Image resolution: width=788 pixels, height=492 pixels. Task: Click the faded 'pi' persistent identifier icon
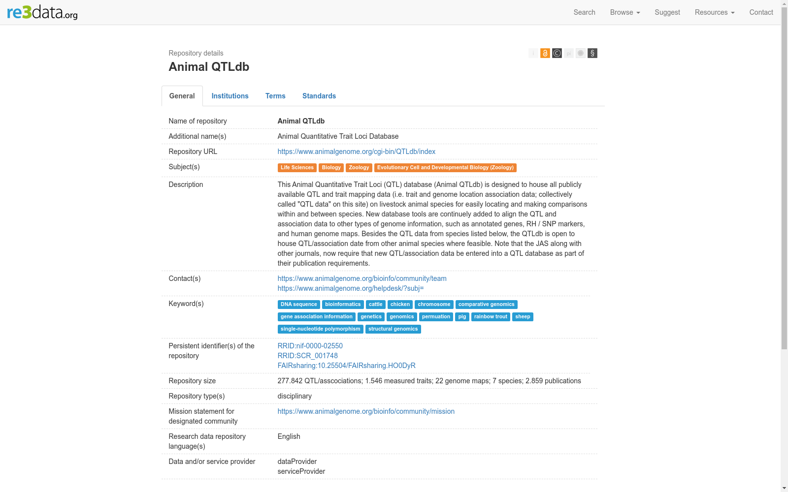569,53
